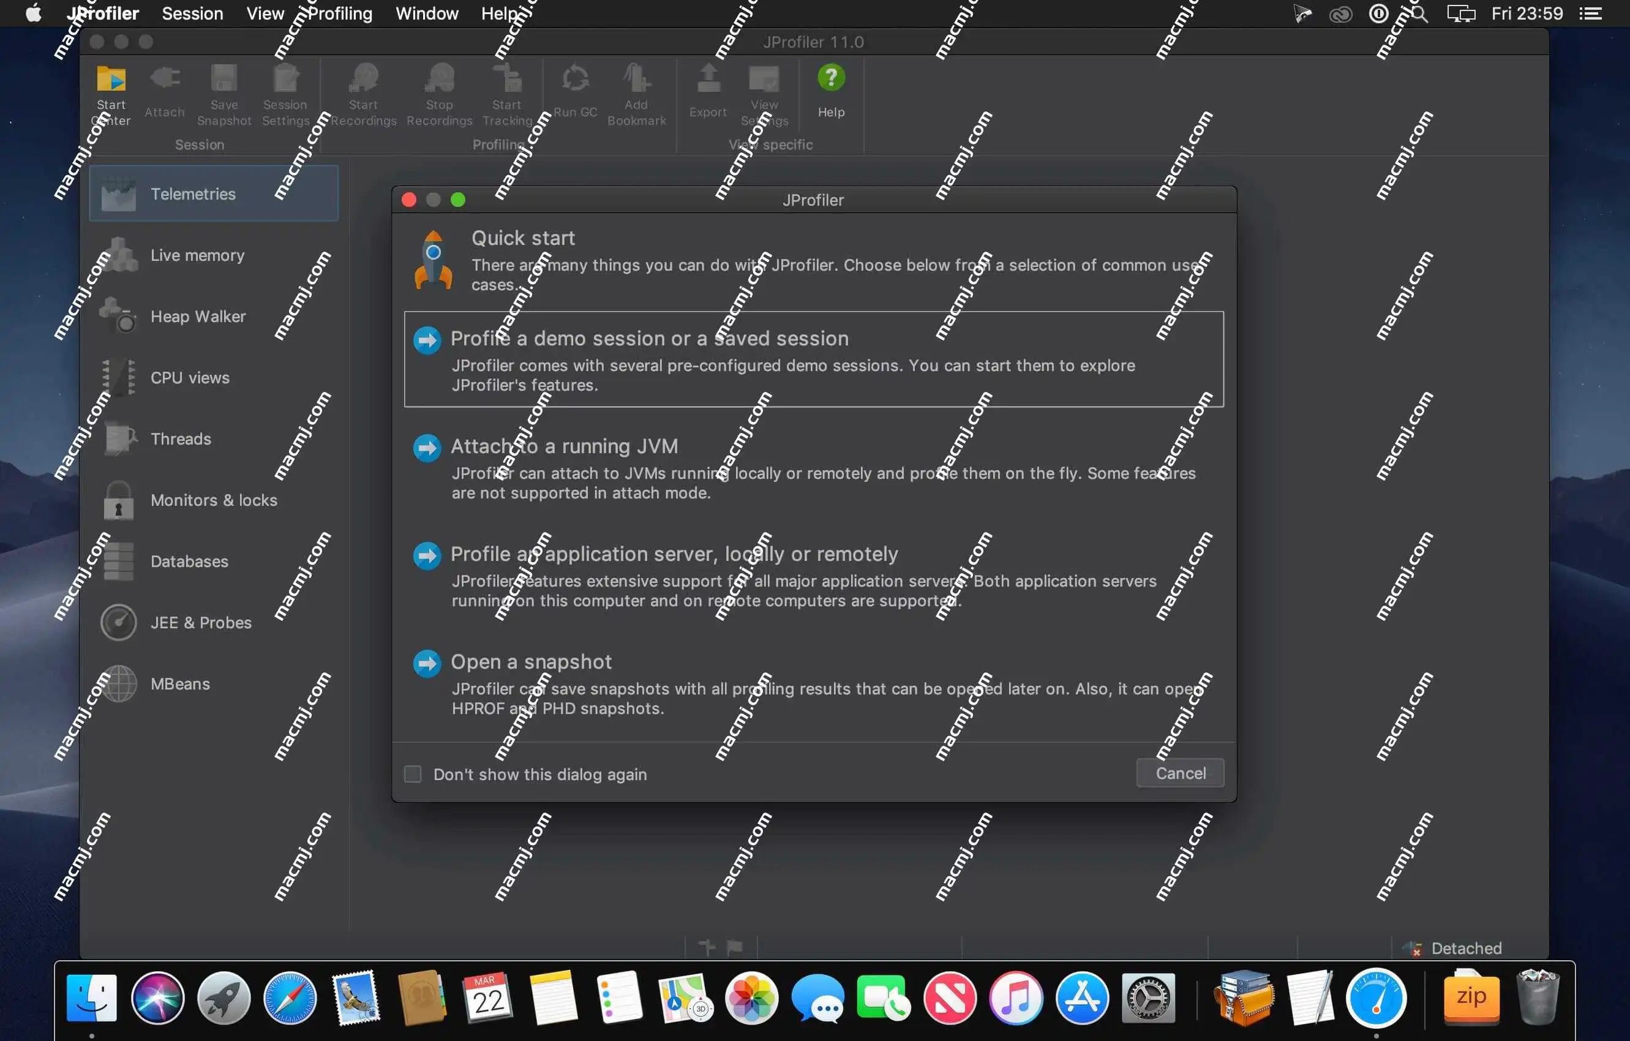Image resolution: width=1630 pixels, height=1041 pixels.
Task: Open the zip archive in the Dock
Action: coord(1471,998)
